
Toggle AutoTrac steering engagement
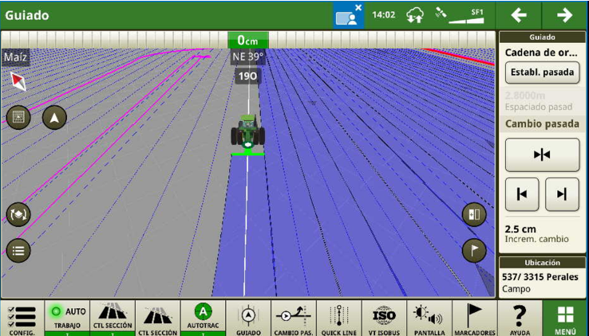pos(203,318)
